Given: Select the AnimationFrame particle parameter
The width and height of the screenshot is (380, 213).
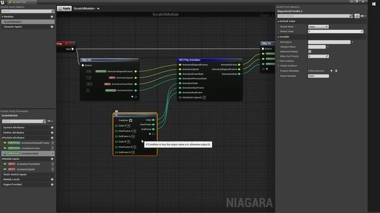Looking at the screenshot, I should [x=28, y=149].
